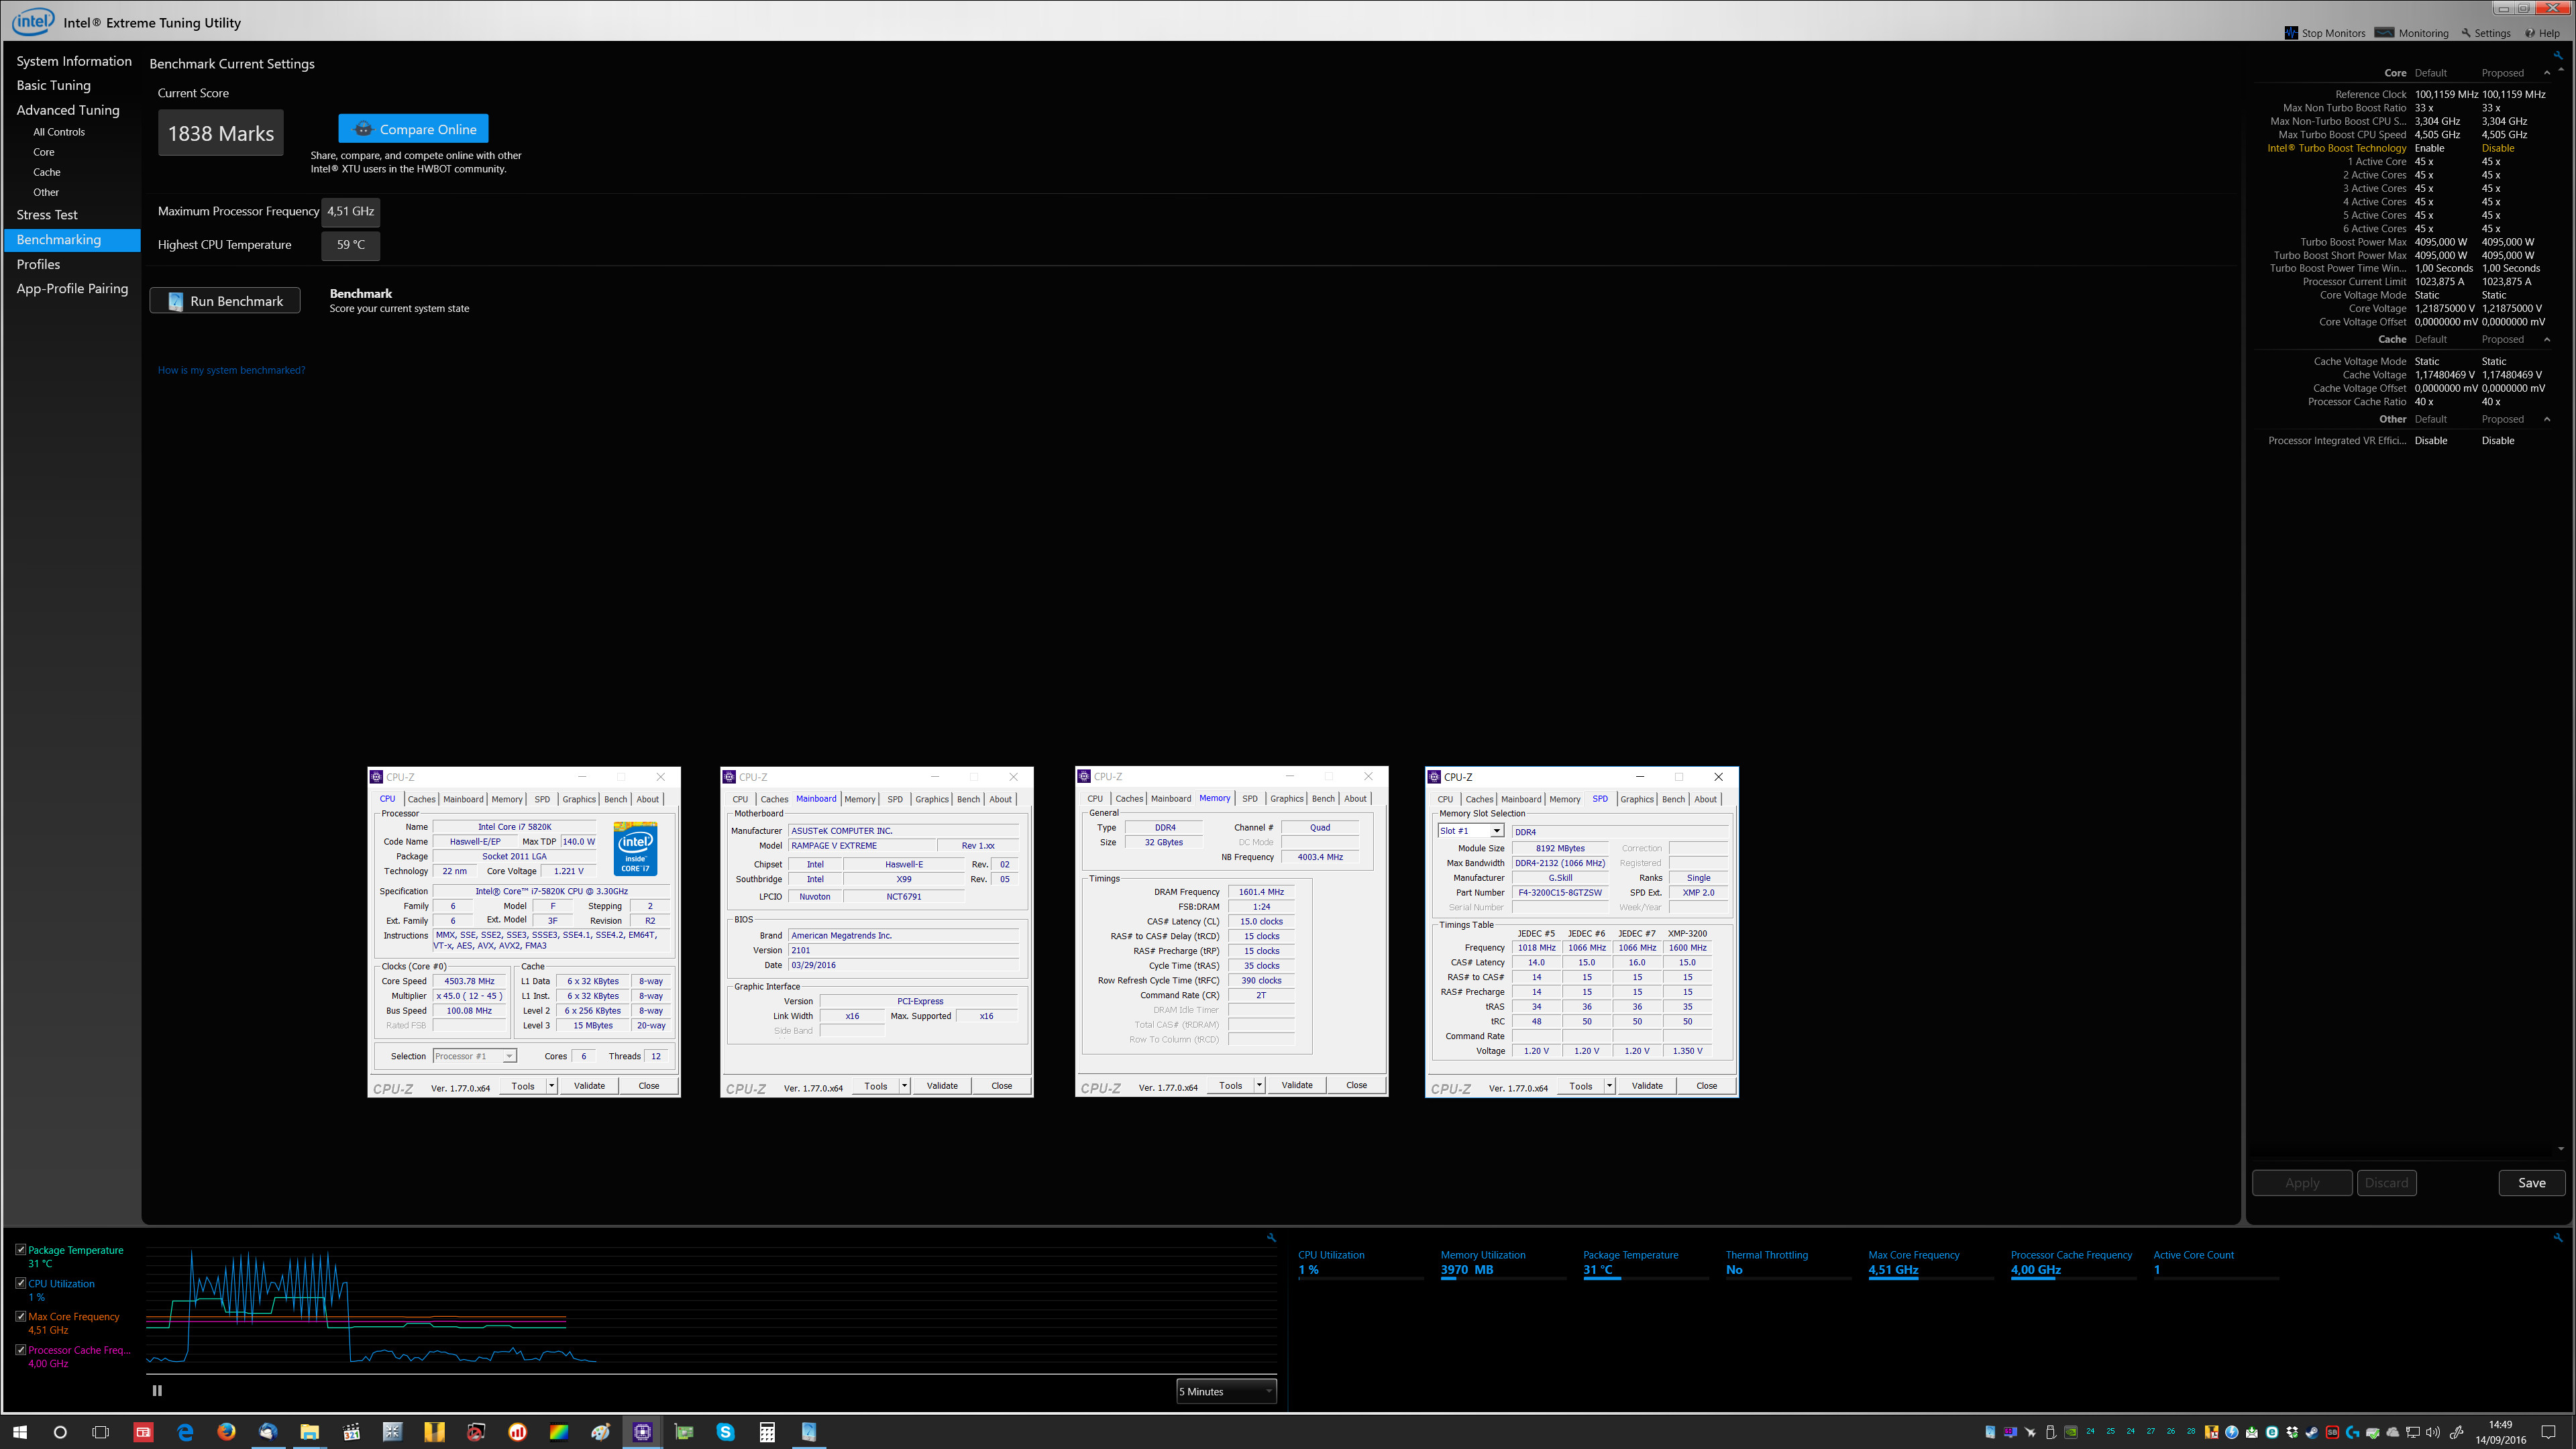
Task: Click wrench icon above the proposed settings panel
Action: (2558, 56)
